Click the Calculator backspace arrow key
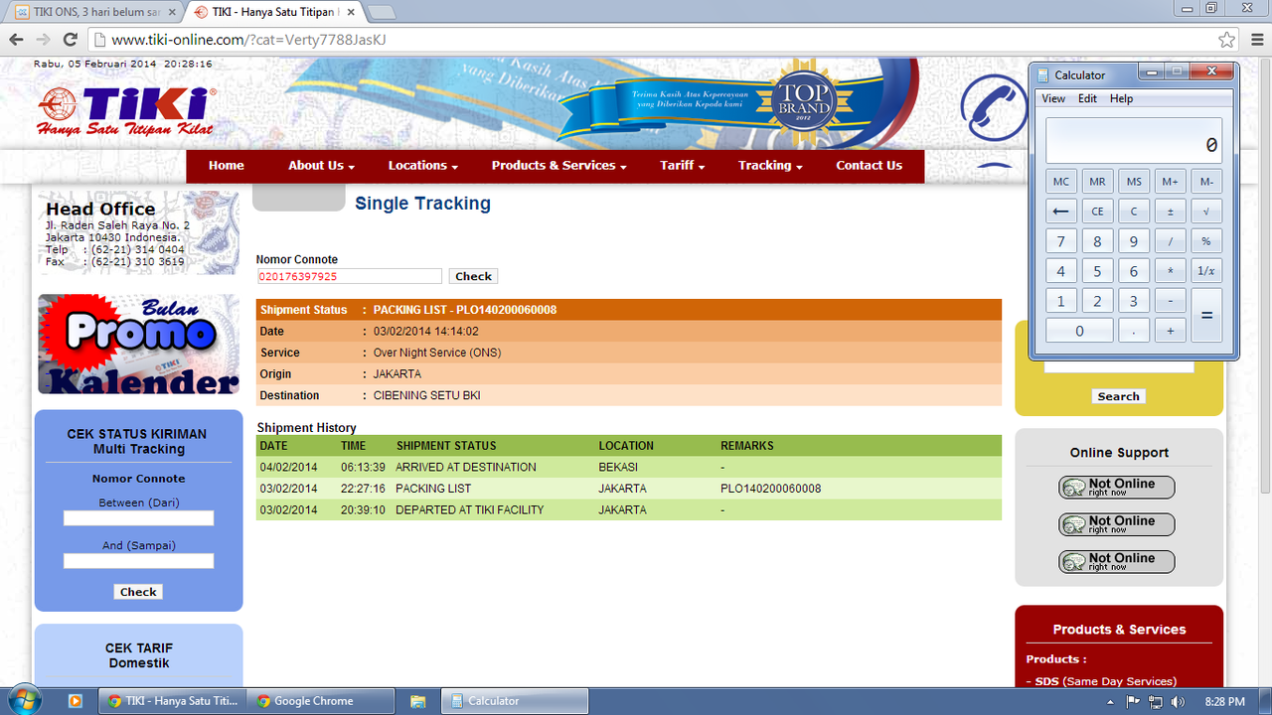This screenshot has width=1272, height=715. coord(1061,211)
